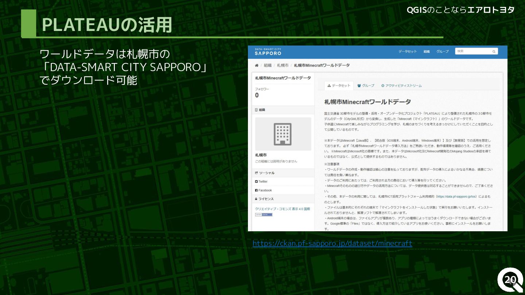Open the アクティビティストリーム tab
Screen dimensions: 525x295
click(x=401, y=86)
